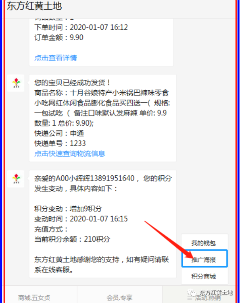Select the points change message bubble
The image size is (240, 303).
(x=103, y=224)
